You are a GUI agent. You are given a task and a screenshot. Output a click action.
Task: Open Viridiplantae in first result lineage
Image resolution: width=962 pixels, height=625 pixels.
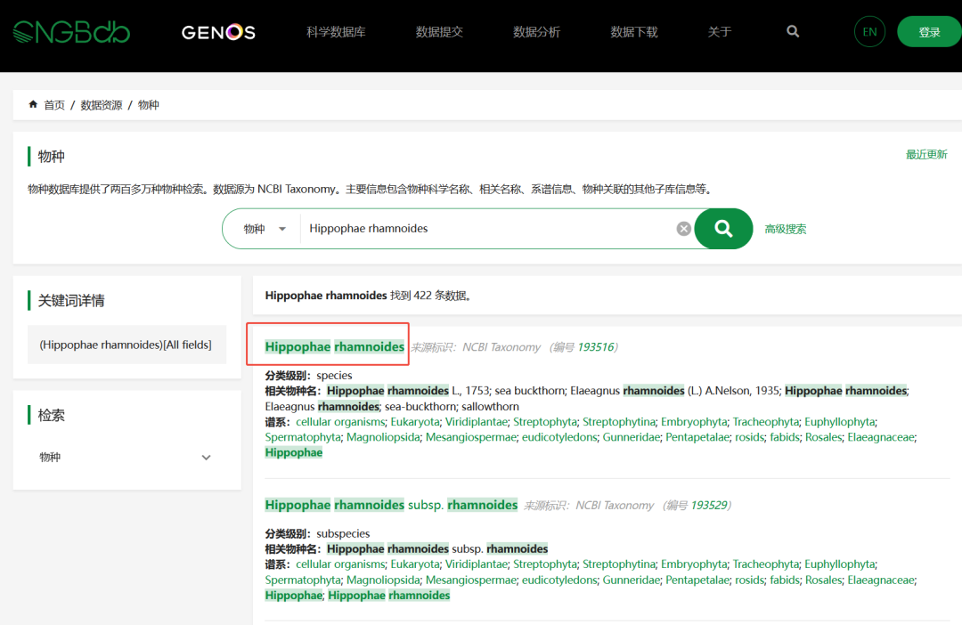(476, 422)
